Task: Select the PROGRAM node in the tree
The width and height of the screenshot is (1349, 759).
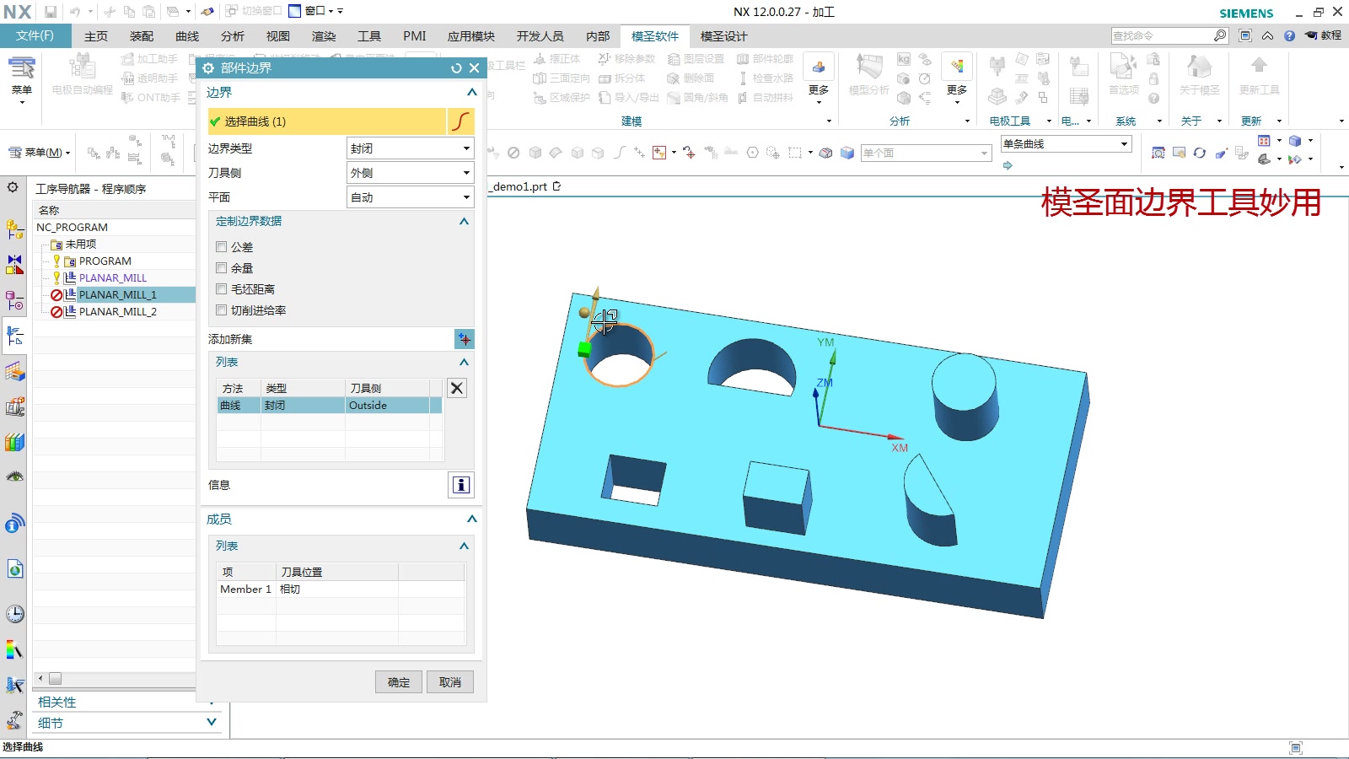Action: point(105,261)
